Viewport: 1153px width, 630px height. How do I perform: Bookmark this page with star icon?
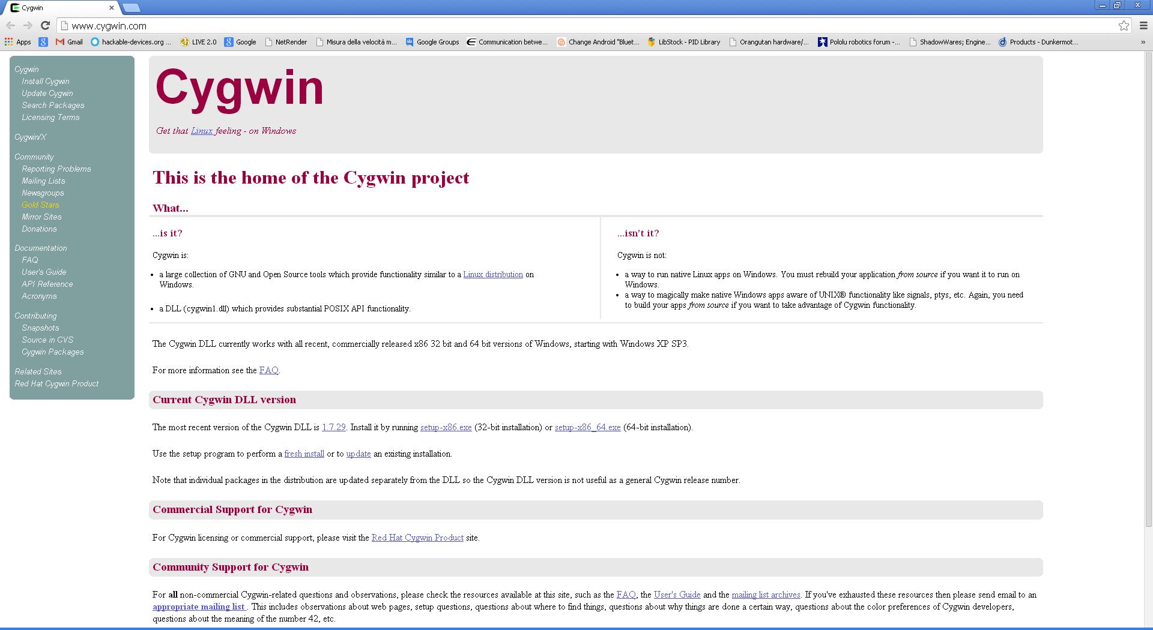1124,25
